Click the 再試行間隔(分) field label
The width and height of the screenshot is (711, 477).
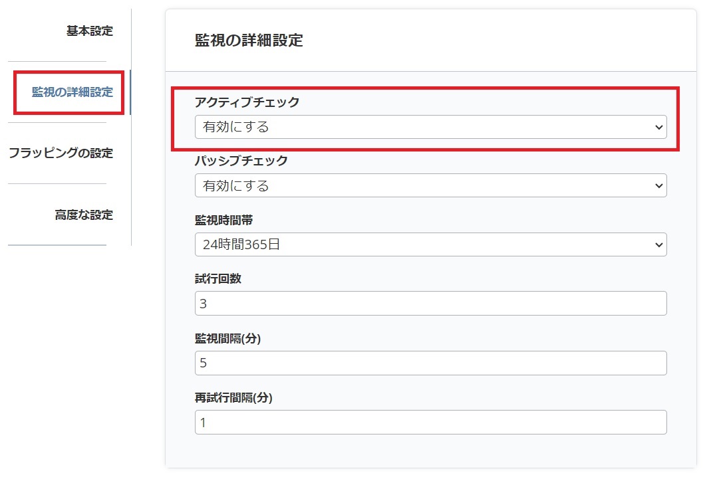233,398
